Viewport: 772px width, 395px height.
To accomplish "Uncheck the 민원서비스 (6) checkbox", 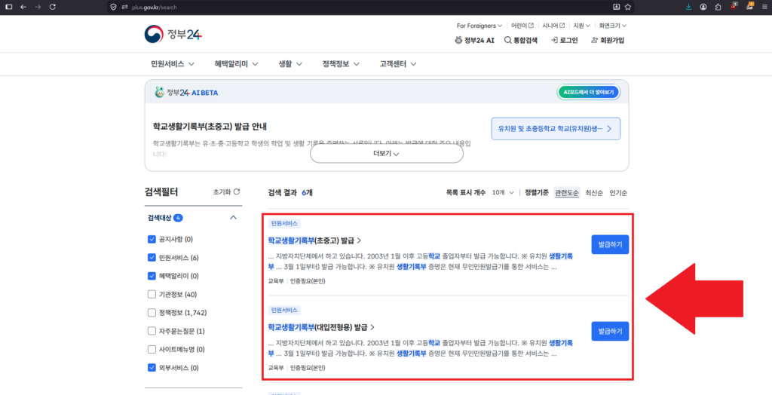I will coord(152,258).
